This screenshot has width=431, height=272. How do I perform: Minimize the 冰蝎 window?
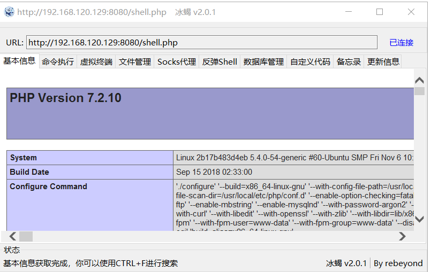pyautogui.click(x=349, y=12)
